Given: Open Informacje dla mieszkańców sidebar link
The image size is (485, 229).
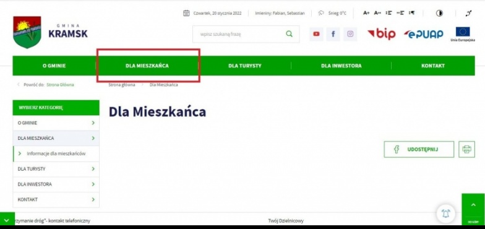Looking at the screenshot, I should (56, 153).
